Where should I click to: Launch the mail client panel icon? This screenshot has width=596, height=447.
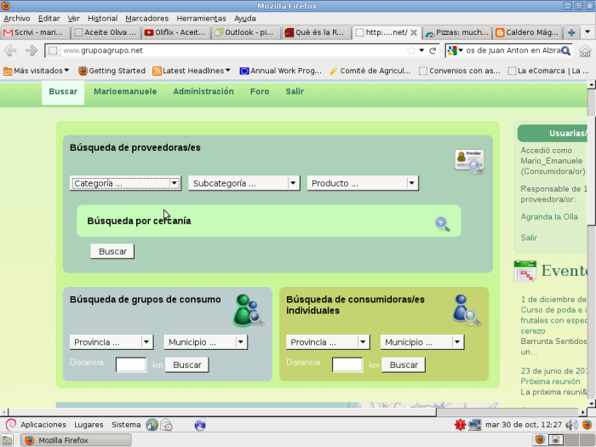(x=167, y=425)
